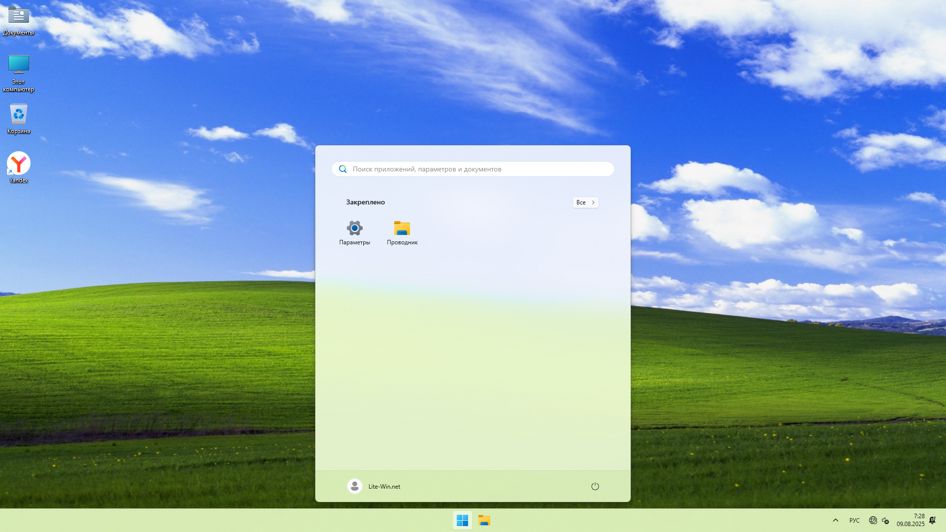Image resolution: width=946 pixels, height=532 pixels.
Task: Launch Проводник from pinned apps
Action: [402, 233]
